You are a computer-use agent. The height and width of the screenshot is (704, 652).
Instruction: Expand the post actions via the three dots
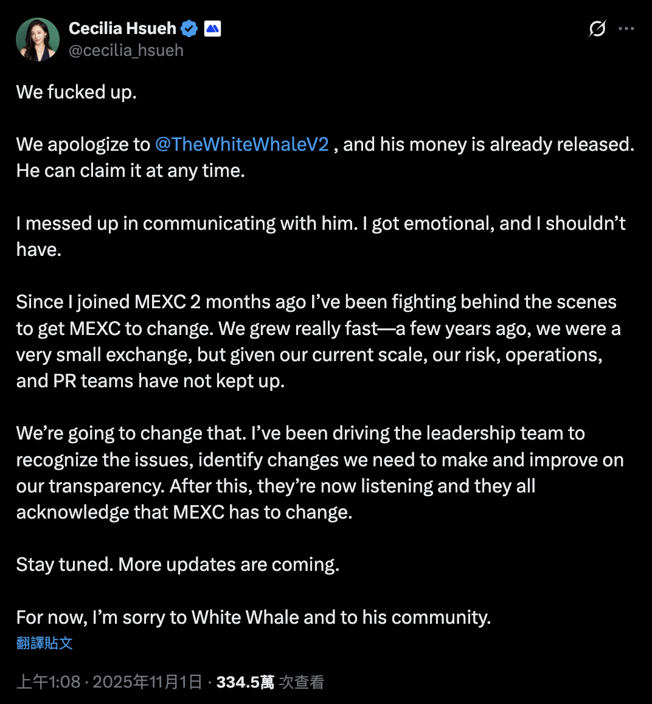(x=626, y=28)
